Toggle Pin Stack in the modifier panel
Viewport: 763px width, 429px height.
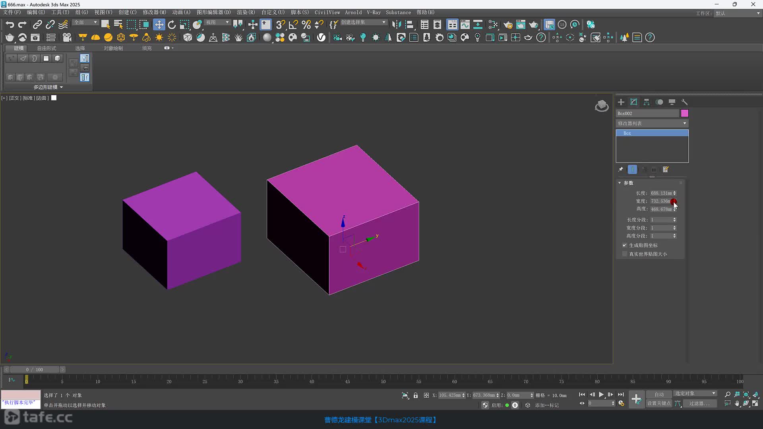621,170
